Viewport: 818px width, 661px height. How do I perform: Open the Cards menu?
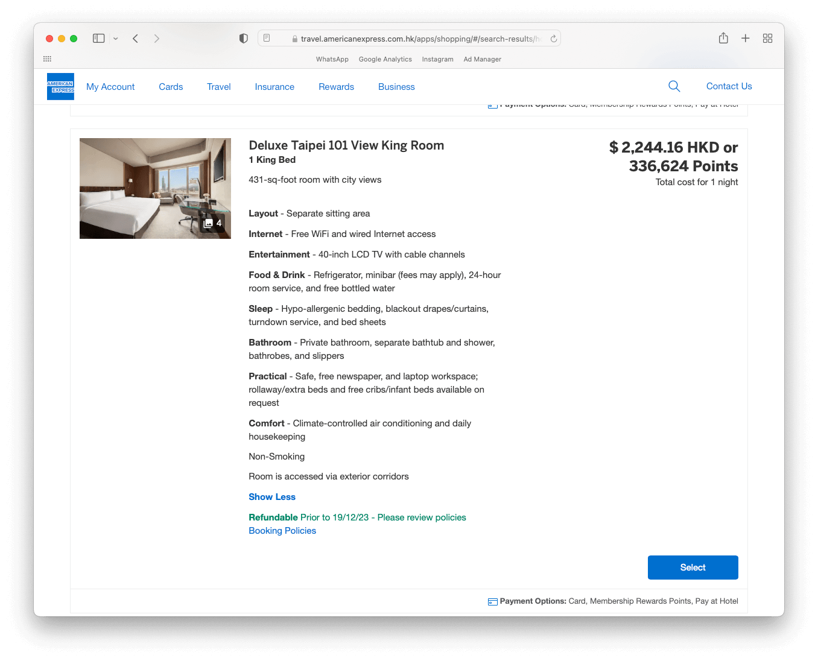[x=171, y=87]
